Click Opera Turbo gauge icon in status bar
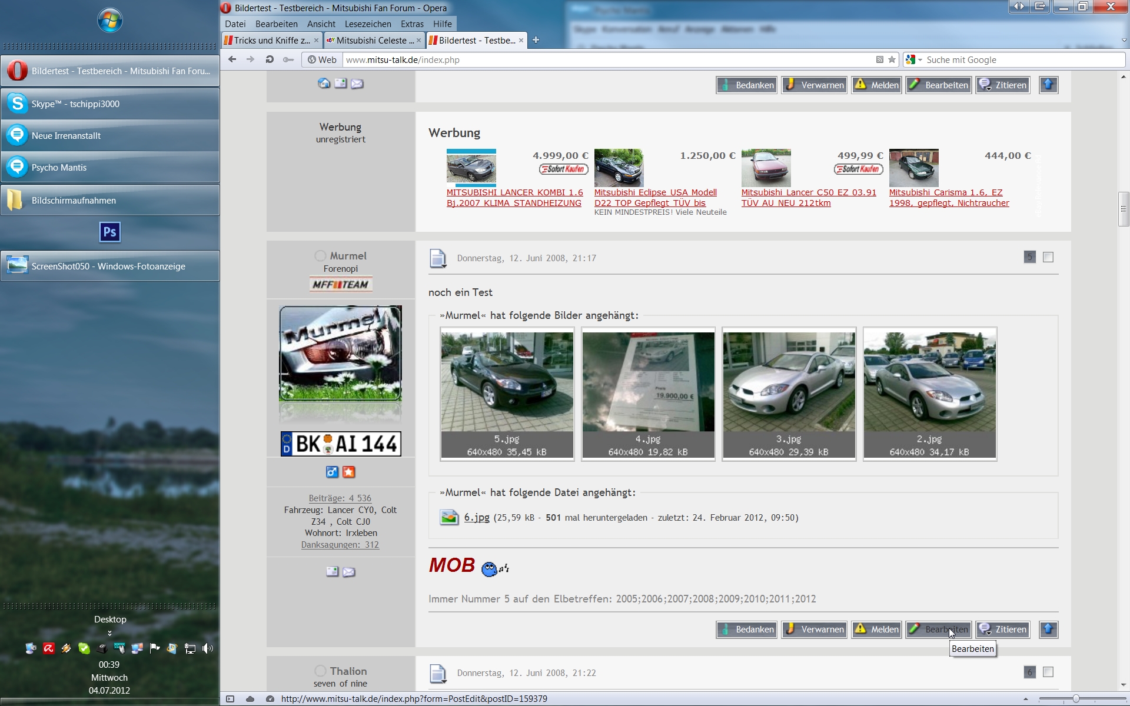This screenshot has height=706, width=1130. (270, 699)
